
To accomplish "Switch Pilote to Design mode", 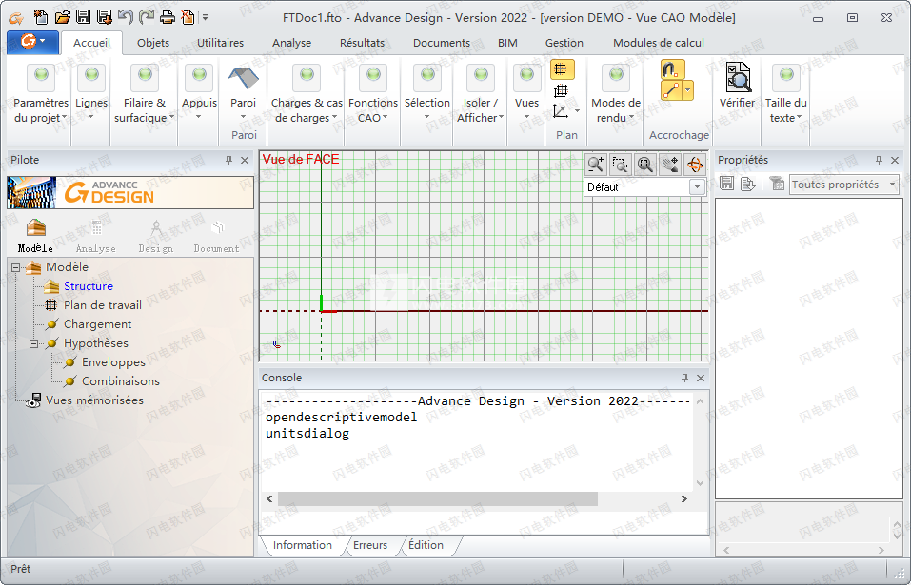I will click(x=156, y=236).
